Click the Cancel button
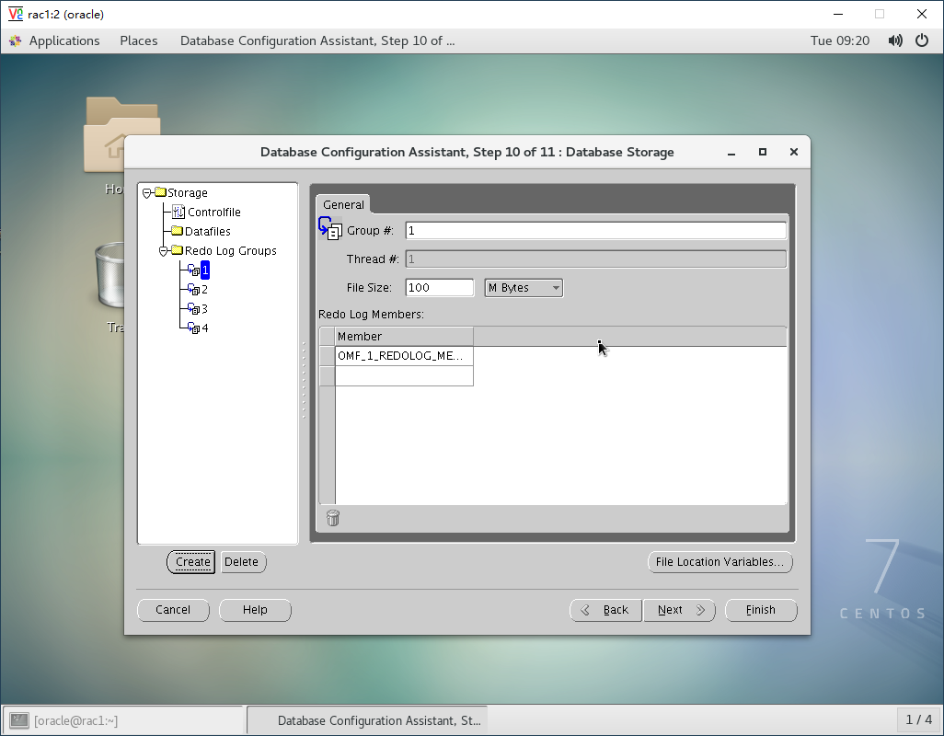Viewport: 944px width, 736px height. click(x=173, y=610)
